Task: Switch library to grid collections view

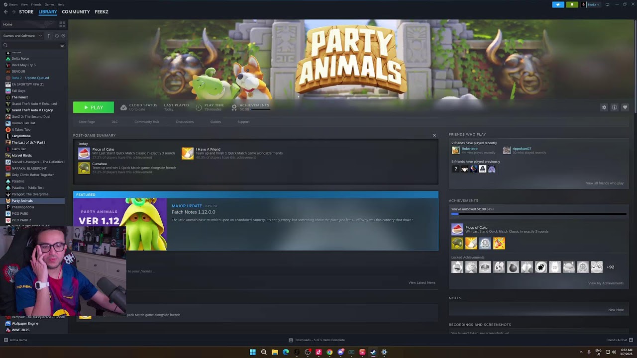Action: (62, 24)
